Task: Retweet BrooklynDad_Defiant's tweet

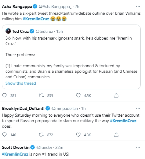Action: [x=41, y=135]
